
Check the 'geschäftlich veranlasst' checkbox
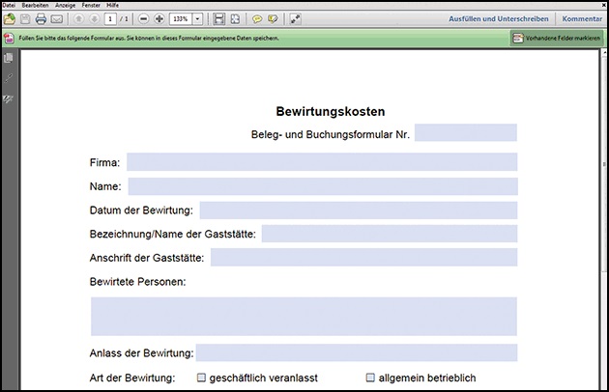click(202, 378)
